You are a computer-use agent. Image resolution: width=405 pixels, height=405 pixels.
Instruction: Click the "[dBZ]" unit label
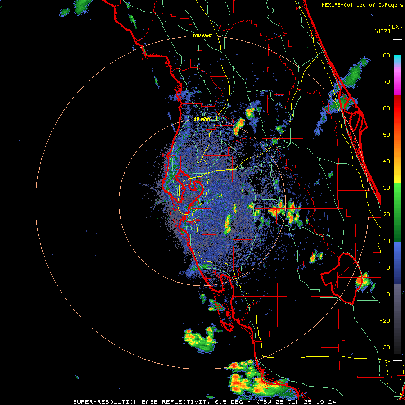tap(382, 31)
